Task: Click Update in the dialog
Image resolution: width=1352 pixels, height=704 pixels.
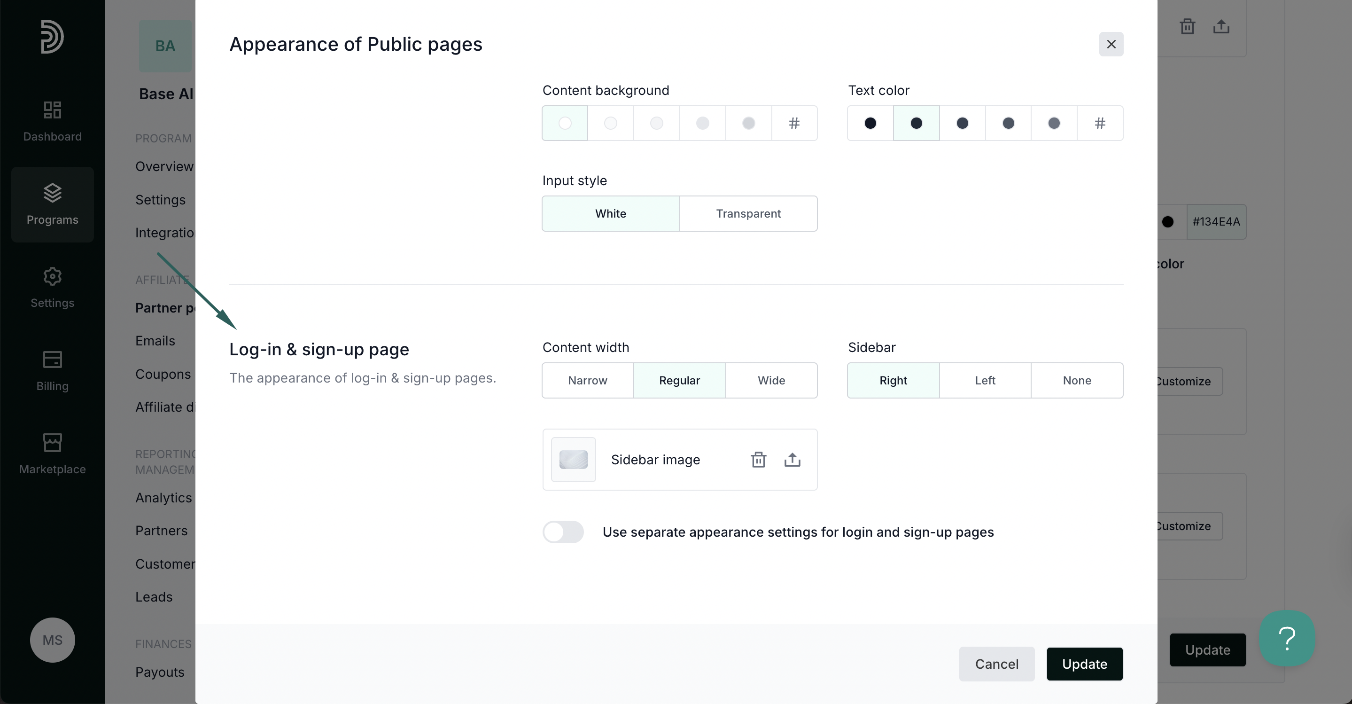Action: (1084, 664)
